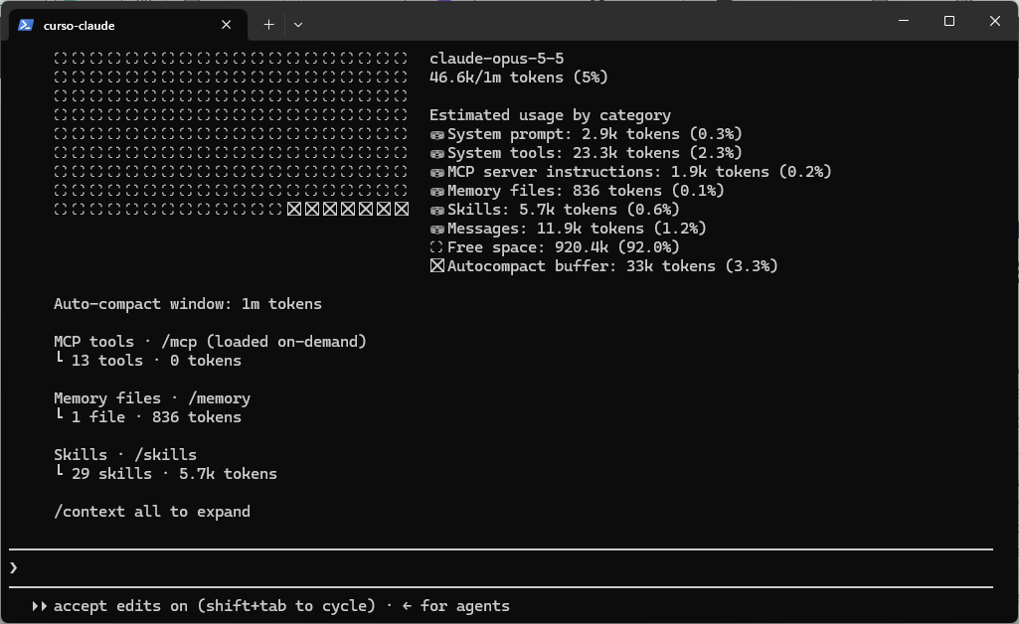
Task: Click '29 skills · 5.7k tokens' line
Action: point(165,473)
